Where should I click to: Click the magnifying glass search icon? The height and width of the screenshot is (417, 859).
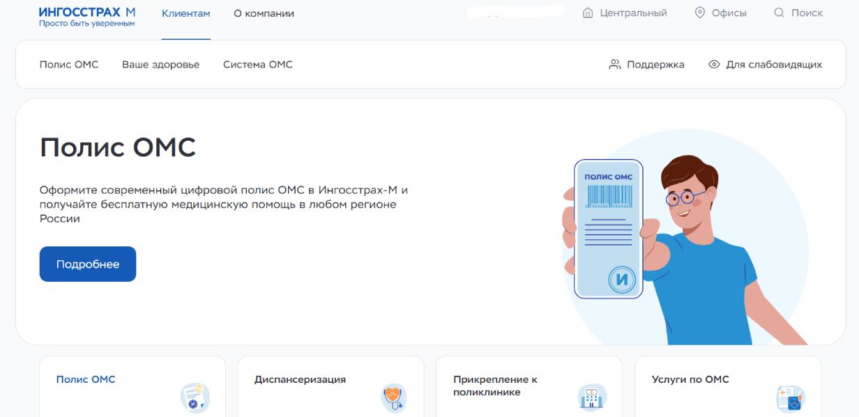coord(779,13)
